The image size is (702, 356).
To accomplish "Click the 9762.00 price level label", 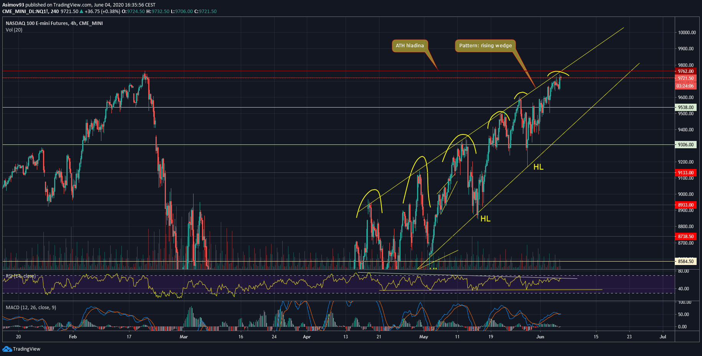I will click(x=686, y=71).
